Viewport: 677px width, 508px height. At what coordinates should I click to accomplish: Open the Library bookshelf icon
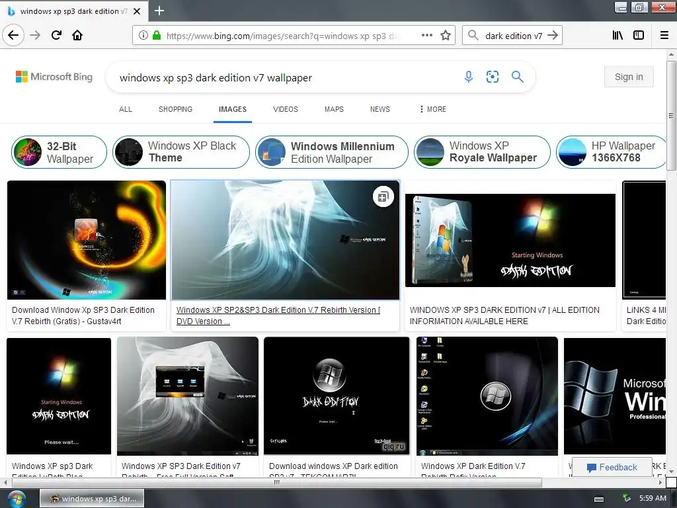[617, 36]
